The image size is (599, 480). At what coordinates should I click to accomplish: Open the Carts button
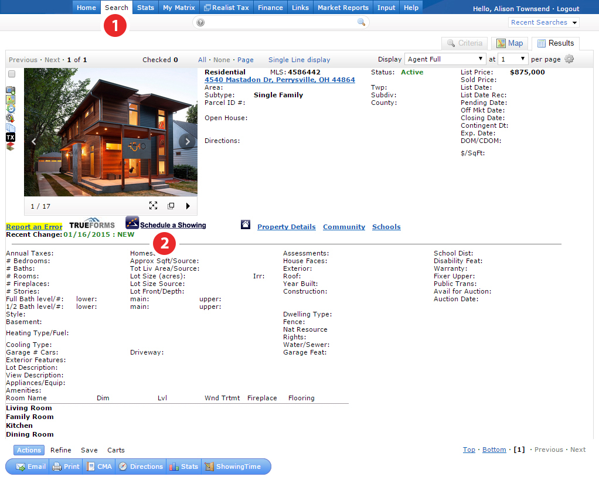pos(115,450)
